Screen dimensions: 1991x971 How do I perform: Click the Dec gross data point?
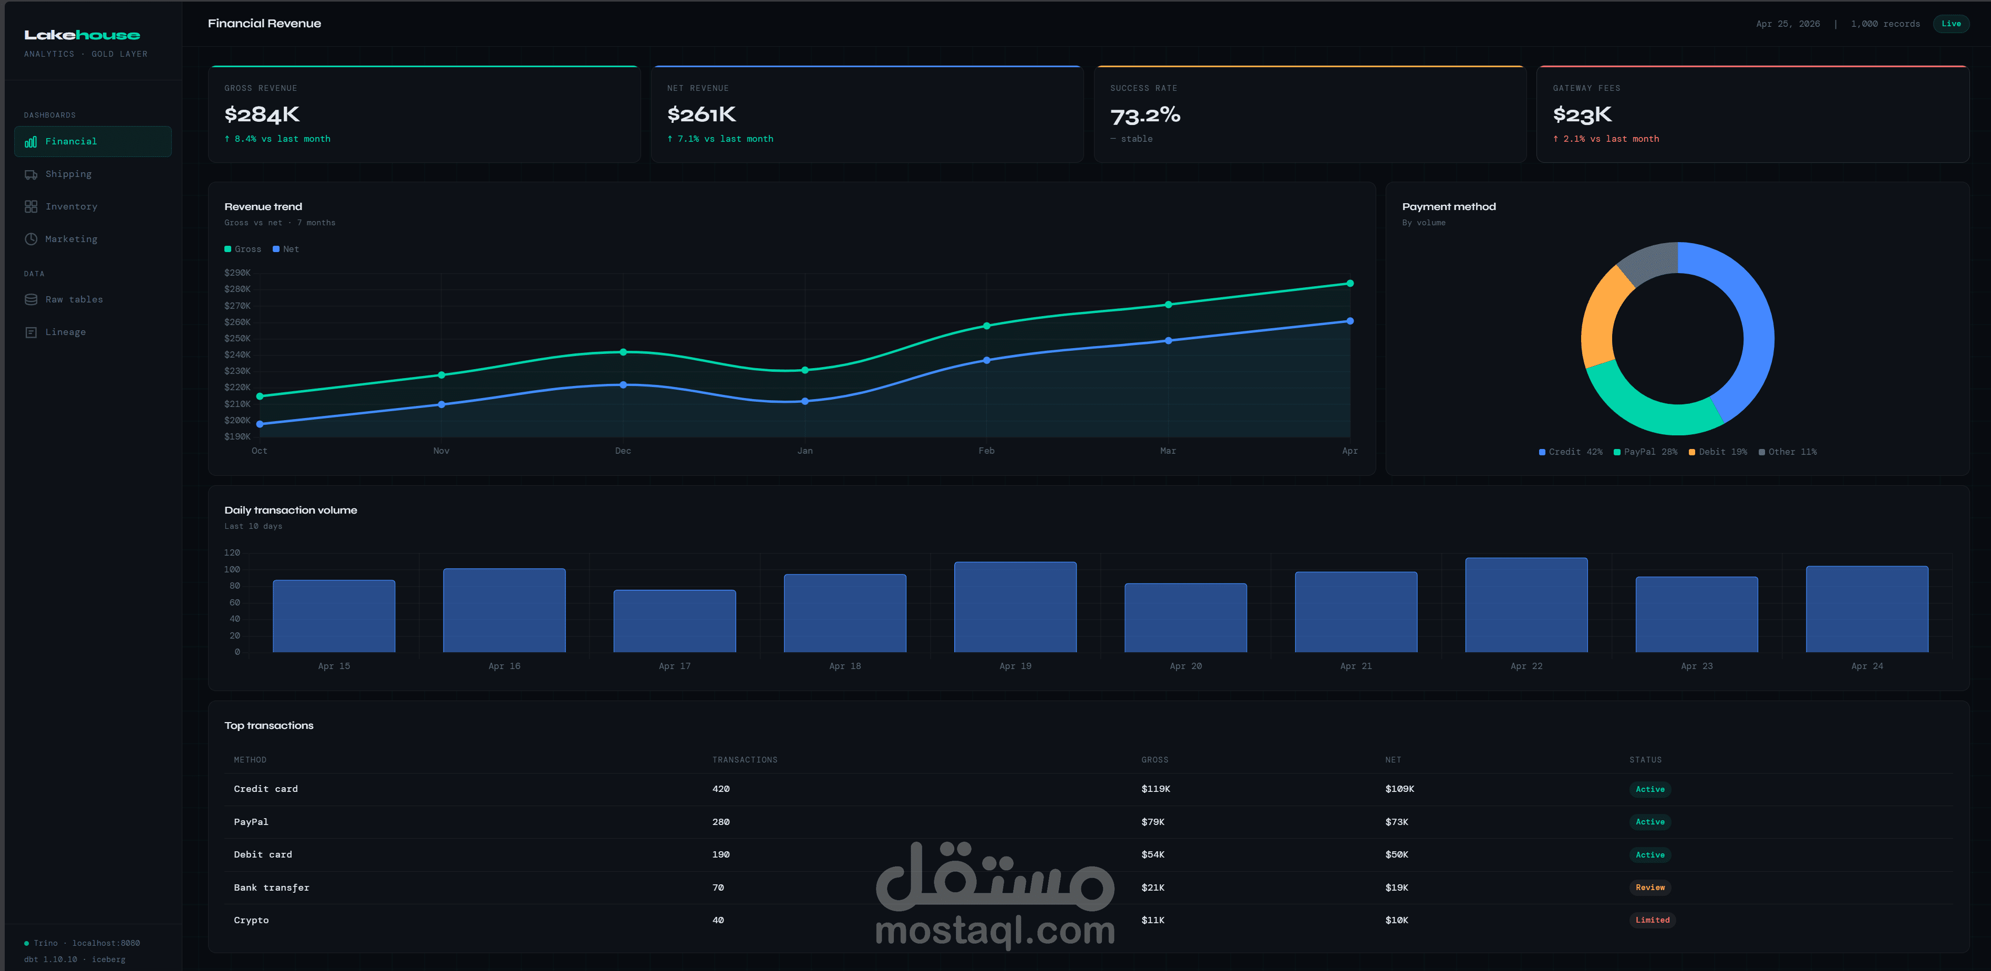[623, 352]
